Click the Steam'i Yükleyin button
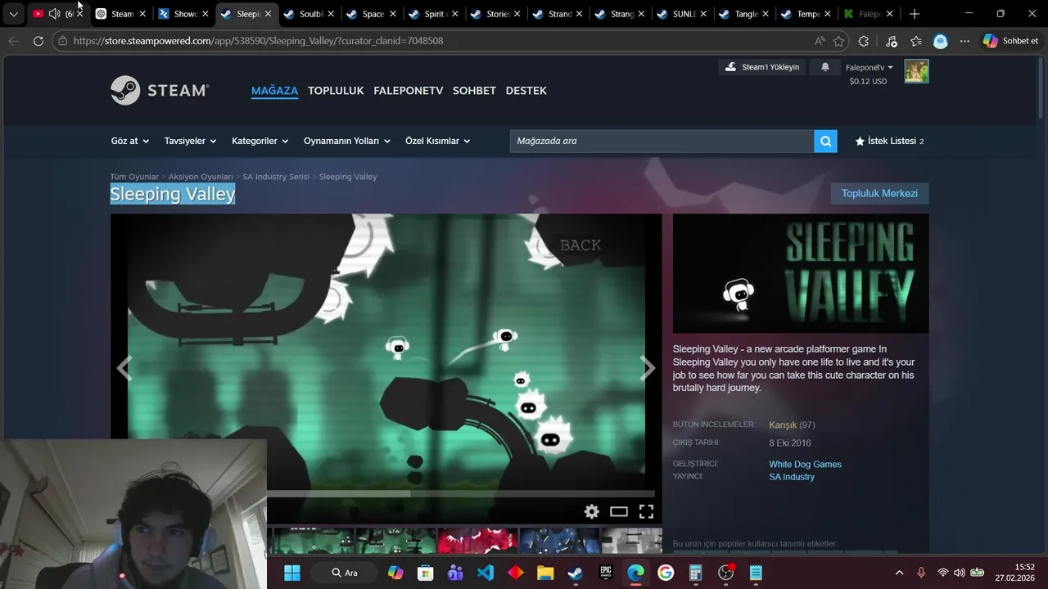Viewport: 1048px width, 589px height. 762,67
